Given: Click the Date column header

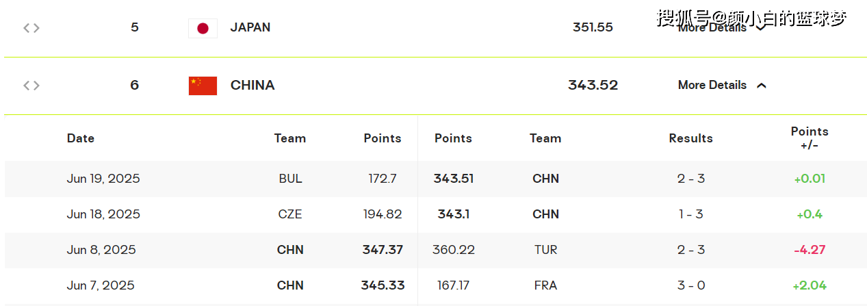Looking at the screenshot, I should coord(81,138).
